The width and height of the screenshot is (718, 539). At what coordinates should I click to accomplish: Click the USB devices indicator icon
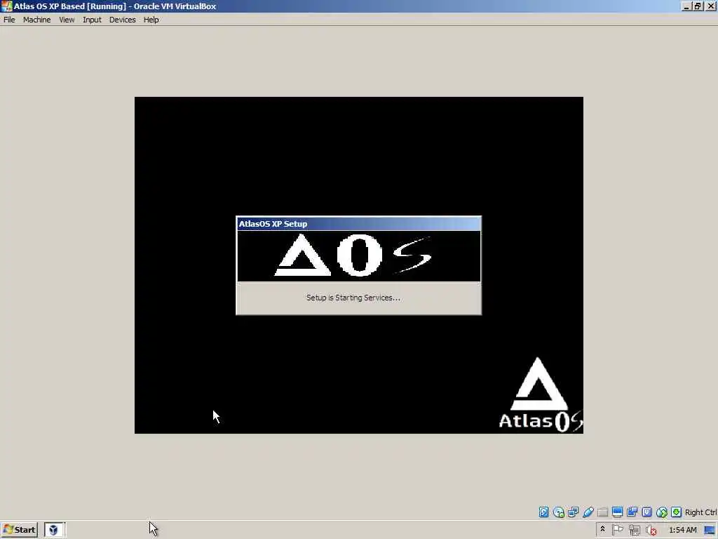[588, 512]
